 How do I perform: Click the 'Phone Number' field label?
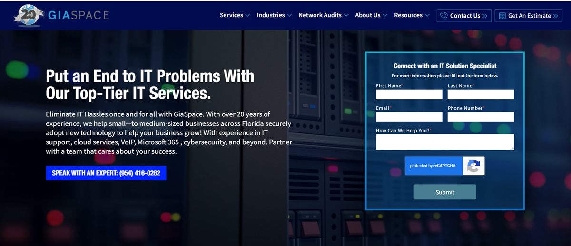click(x=465, y=108)
